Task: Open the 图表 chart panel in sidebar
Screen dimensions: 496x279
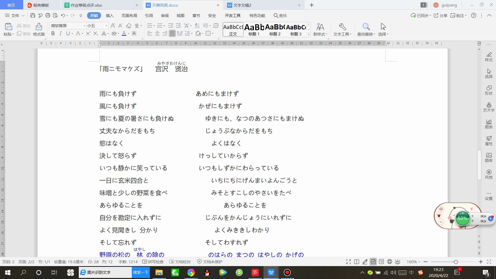Action: (x=489, y=124)
